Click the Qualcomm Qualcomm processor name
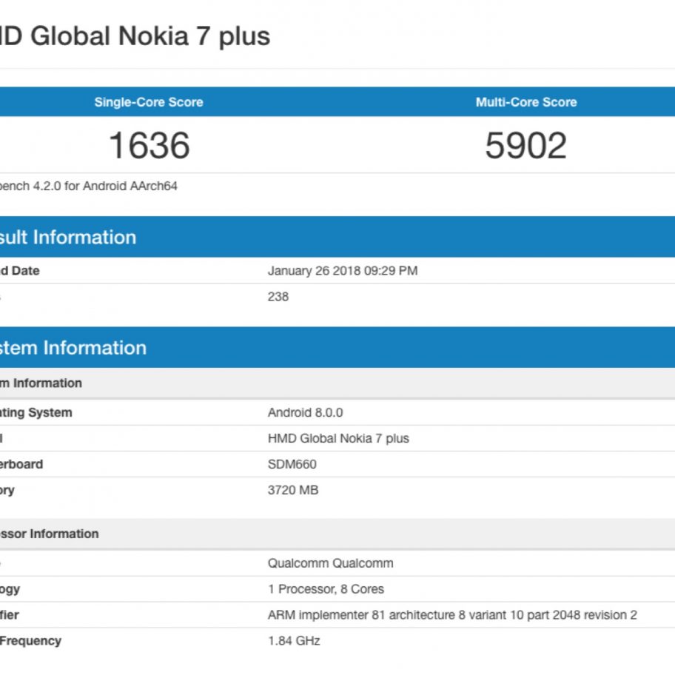 pos(330,563)
